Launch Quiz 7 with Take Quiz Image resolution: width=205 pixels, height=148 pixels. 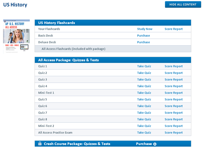(144, 113)
